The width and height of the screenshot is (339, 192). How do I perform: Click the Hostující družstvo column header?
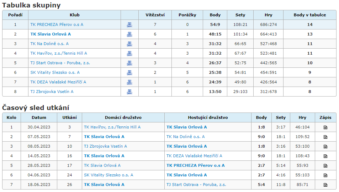208,117
